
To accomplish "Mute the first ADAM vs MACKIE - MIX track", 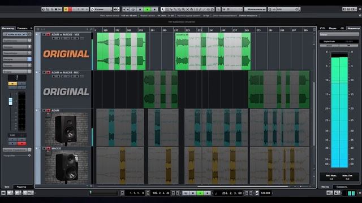I will pyautogui.click(x=44, y=34).
